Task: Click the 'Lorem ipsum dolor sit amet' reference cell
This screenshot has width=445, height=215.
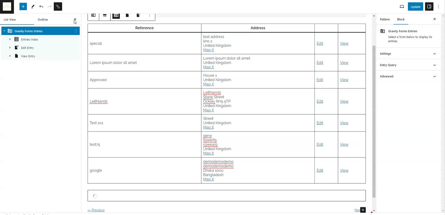Action: [144, 63]
